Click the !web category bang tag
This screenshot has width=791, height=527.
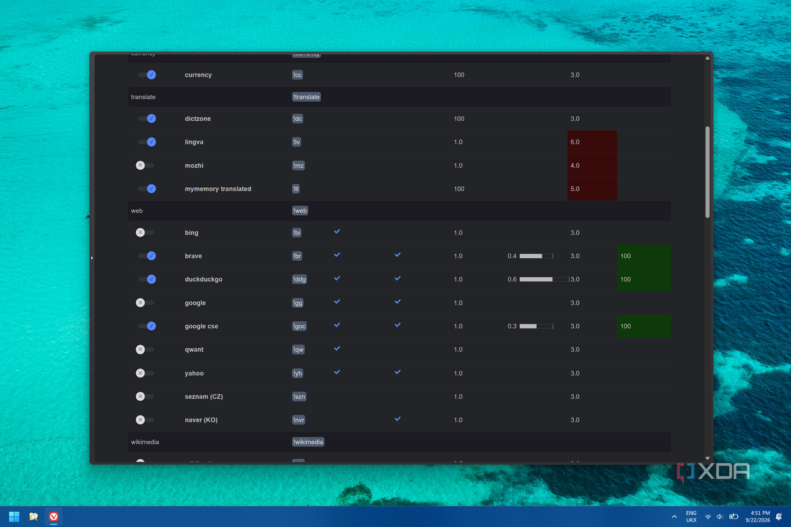(x=300, y=211)
